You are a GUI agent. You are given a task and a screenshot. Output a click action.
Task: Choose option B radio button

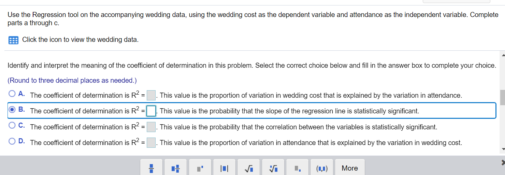[x=12, y=110]
